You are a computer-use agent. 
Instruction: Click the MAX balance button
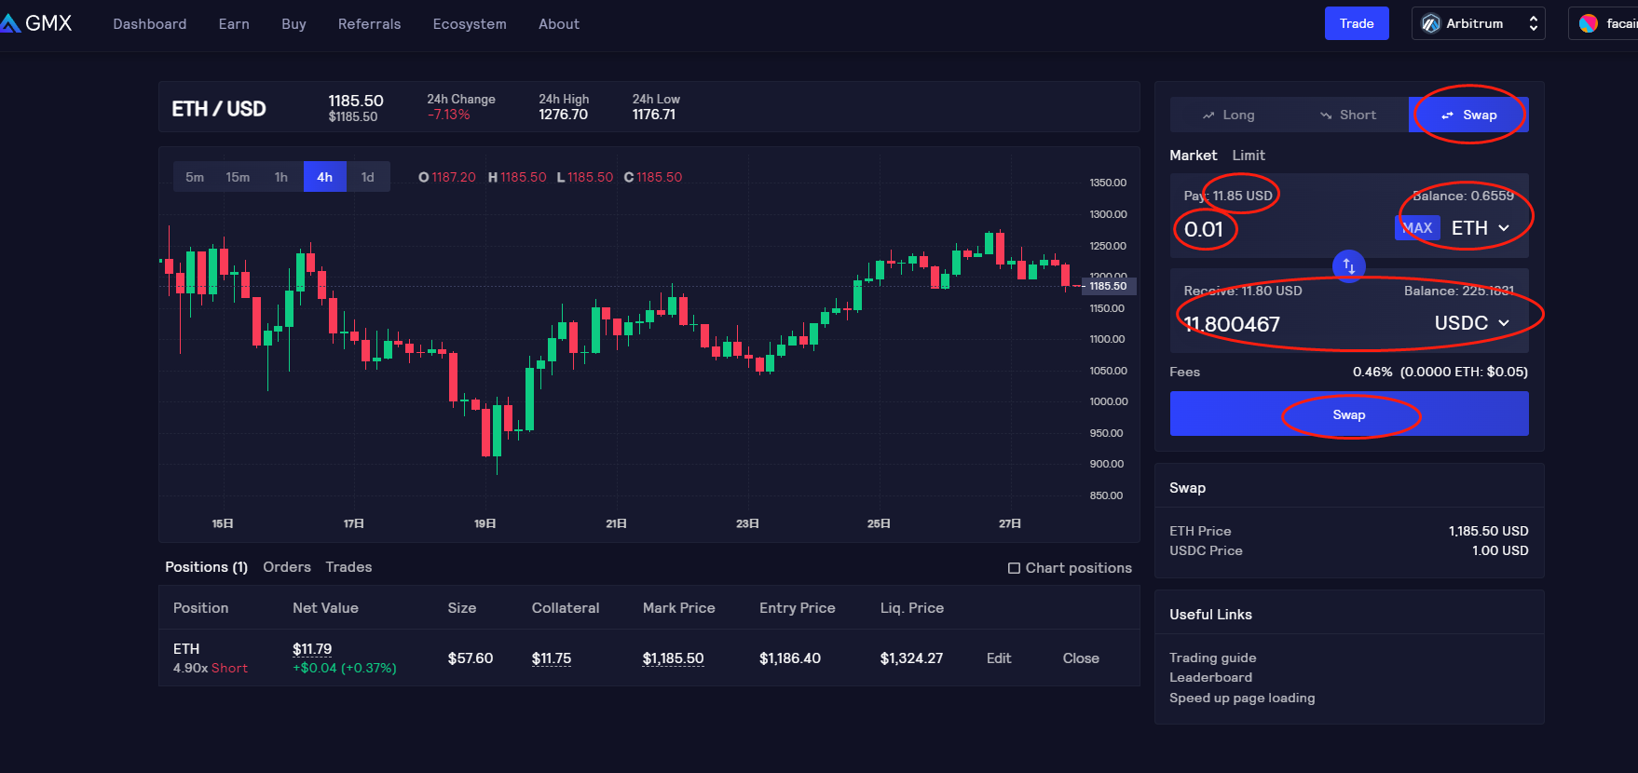click(1417, 228)
